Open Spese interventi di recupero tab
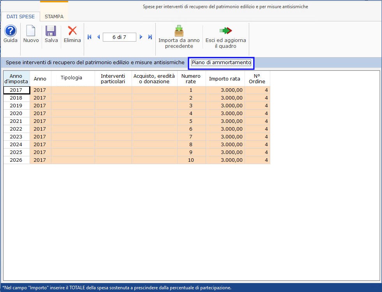382x292 pixels. pyautogui.click(x=95, y=63)
